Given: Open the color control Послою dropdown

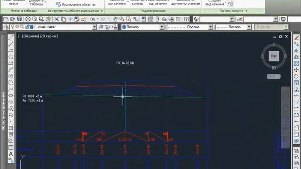Looking at the screenshot, I should (162, 27).
